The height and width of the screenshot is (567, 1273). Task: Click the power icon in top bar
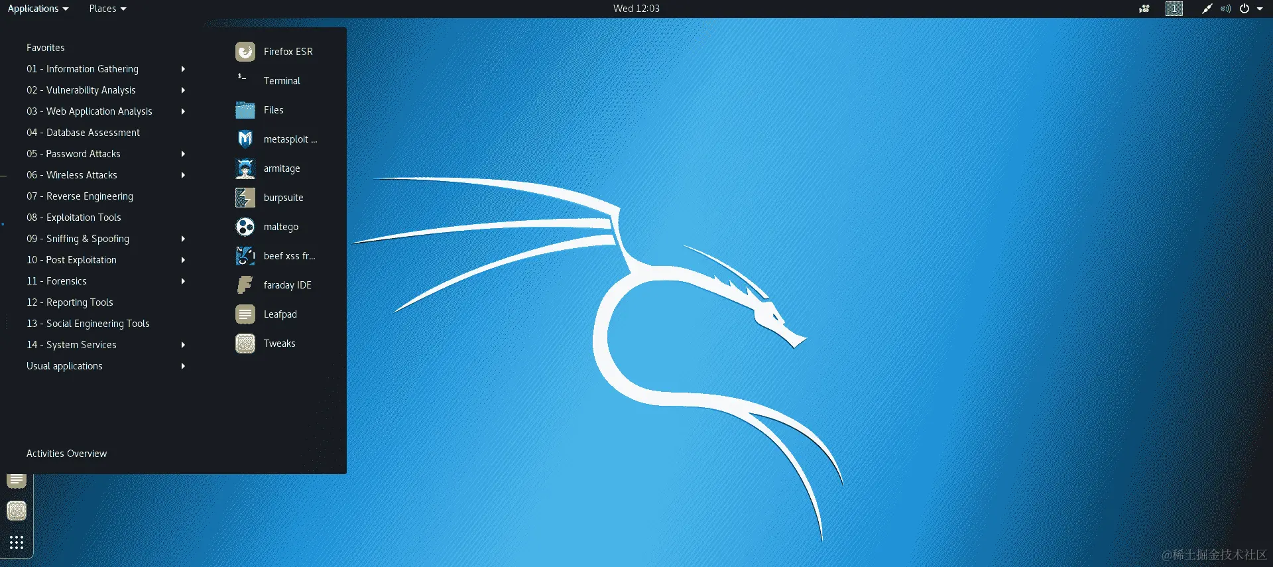click(1244, 9)
